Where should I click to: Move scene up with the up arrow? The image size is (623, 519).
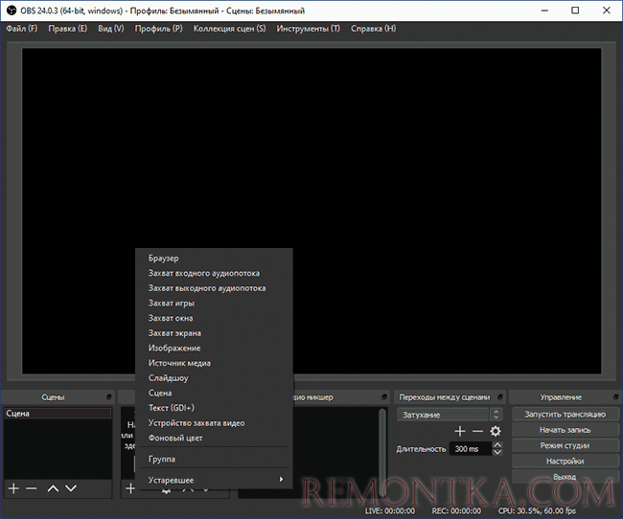53,488
